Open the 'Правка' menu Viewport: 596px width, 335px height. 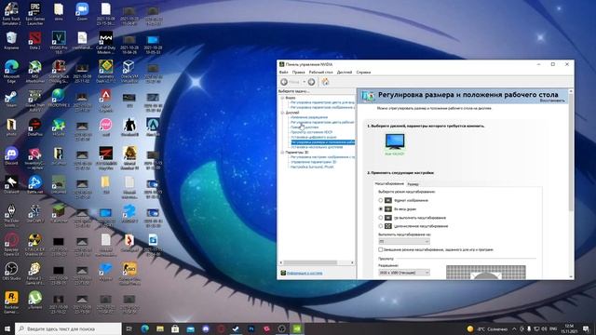[298, 73]
